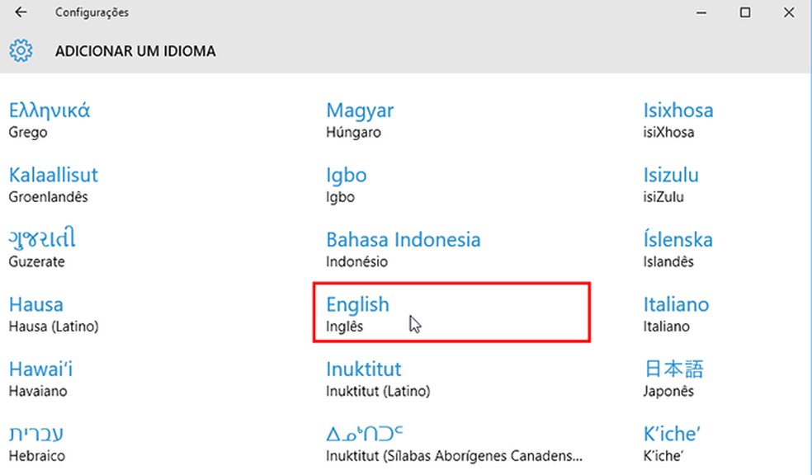Choose Ελληνικά (Grego) language
This screenshot has width=812, height=475.
click(50, 120)
